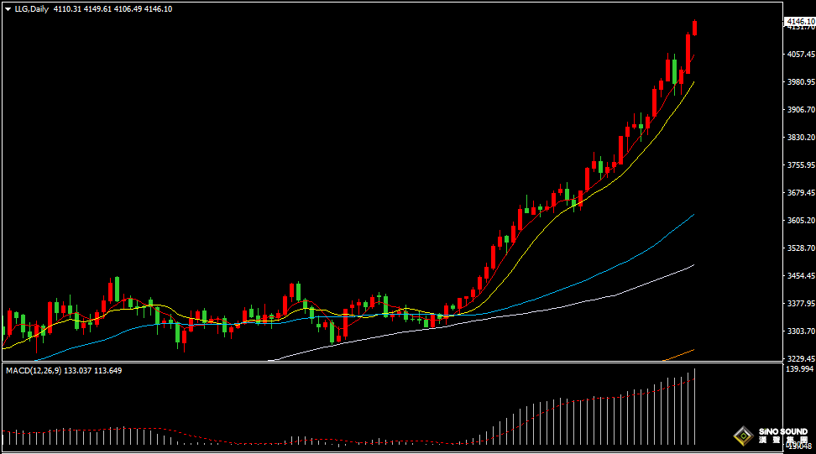Click the Sino Sound diamond logo icon
The width and height of the screenshot is (816, 454).
point(742,435)
